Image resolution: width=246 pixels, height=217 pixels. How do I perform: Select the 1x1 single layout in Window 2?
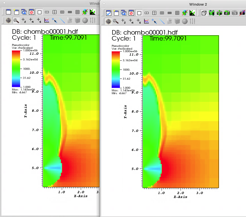[139, 13]
